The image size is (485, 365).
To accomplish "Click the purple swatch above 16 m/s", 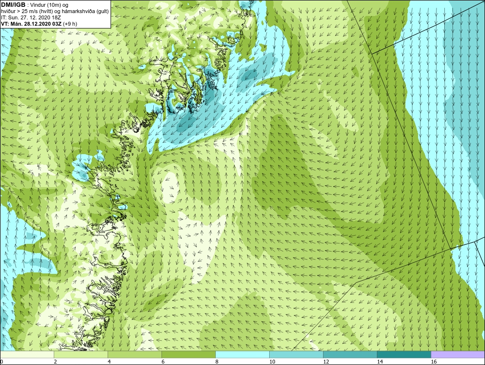I will pos(458,354).
